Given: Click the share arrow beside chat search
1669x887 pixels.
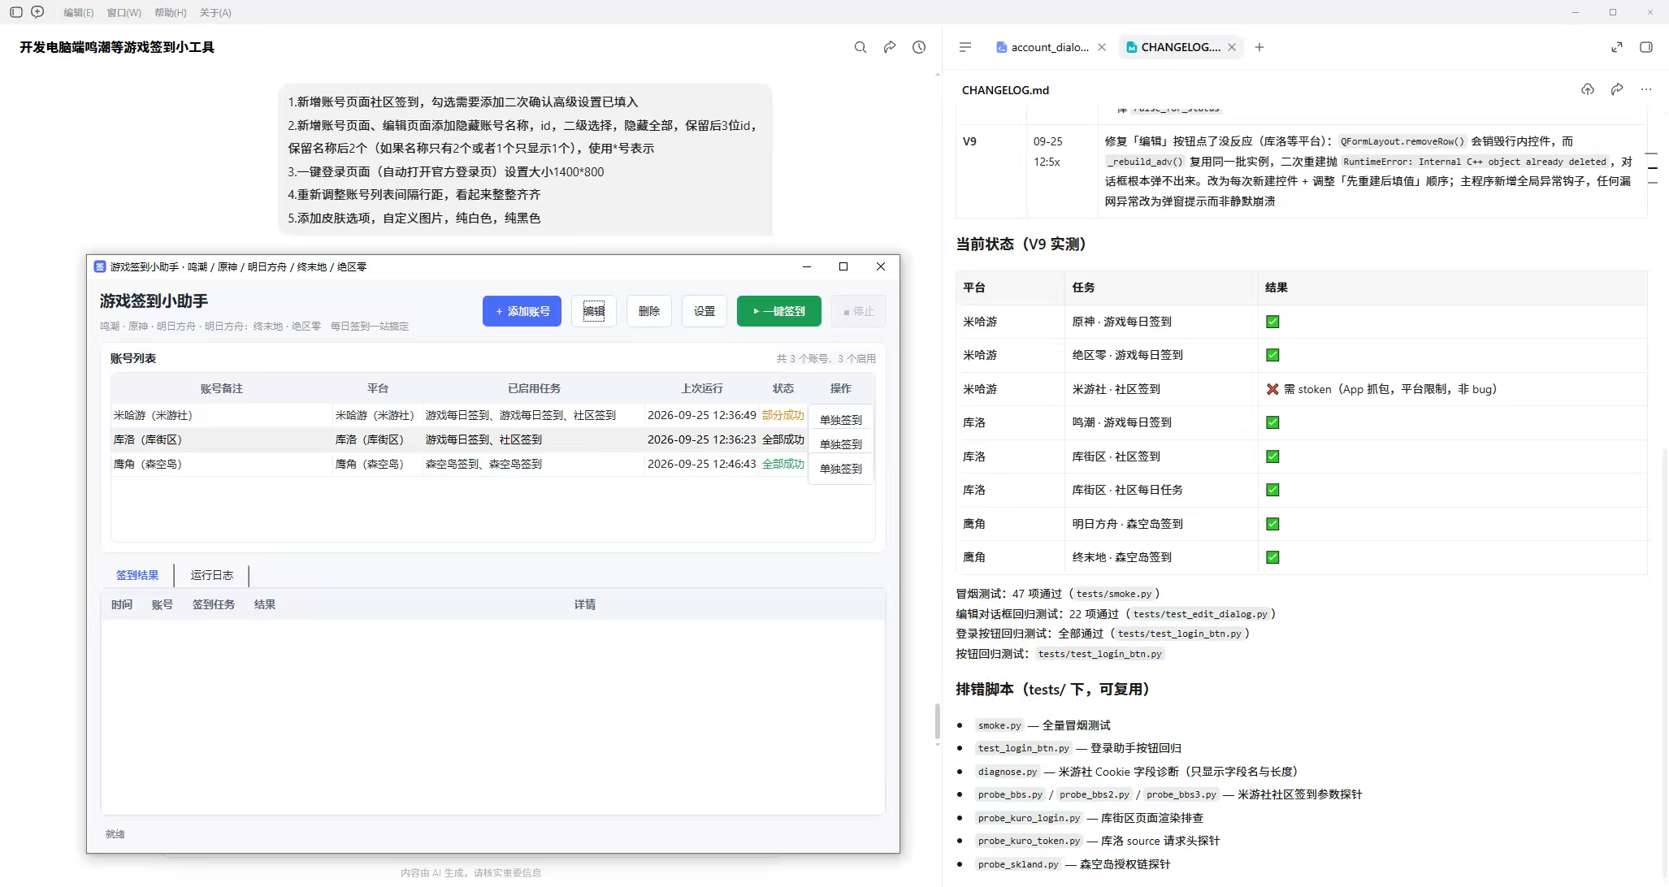Looking at the screenshot, I should pyautogui.click(x=890, y=47).
